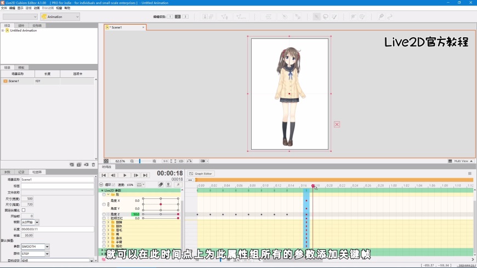Open the timeline hamburger menu

(470, 174)
